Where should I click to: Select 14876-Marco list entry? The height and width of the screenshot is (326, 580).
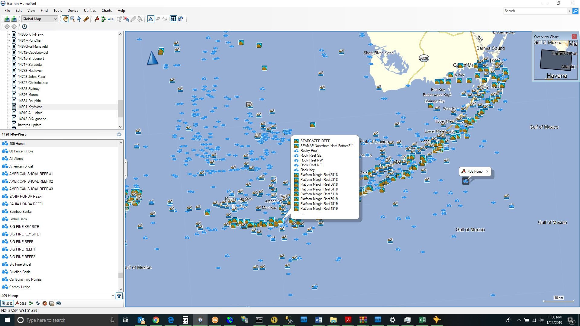click(x=28, y=95)
